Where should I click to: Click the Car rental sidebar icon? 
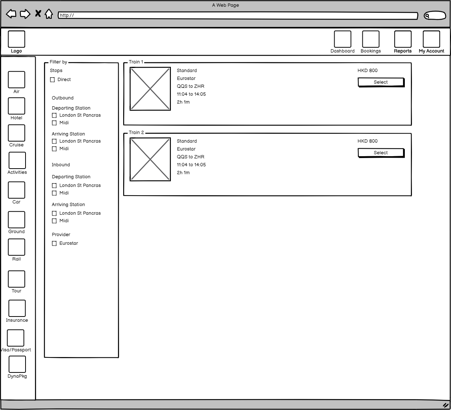(17, 190)
